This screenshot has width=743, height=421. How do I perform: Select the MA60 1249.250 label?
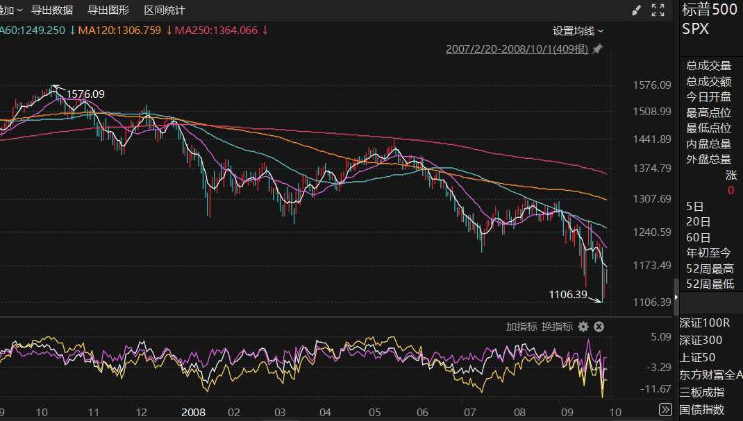(33, 31)
